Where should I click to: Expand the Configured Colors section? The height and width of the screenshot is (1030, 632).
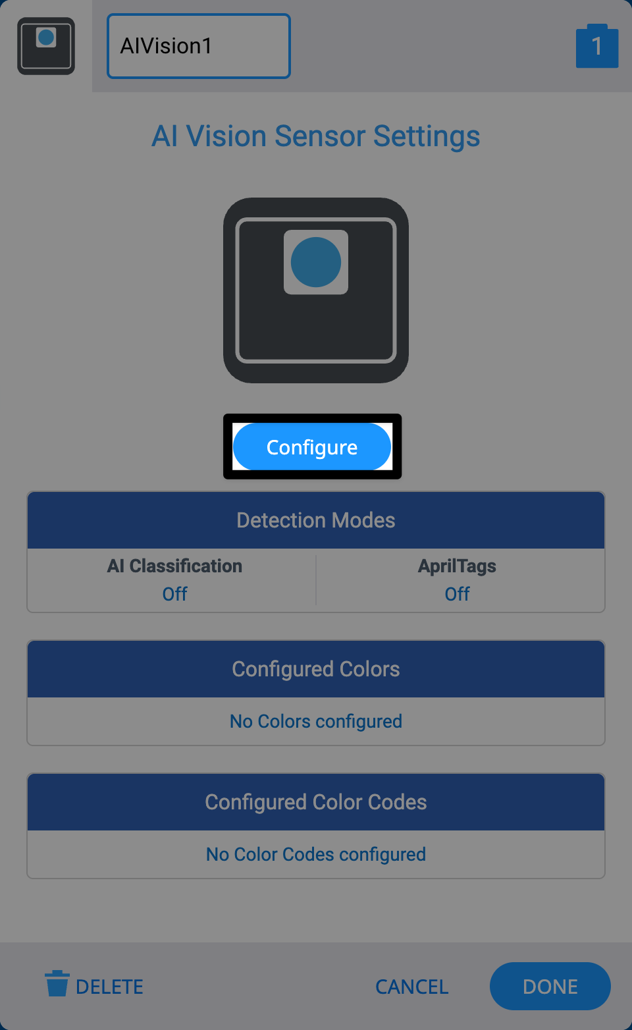coord(316,668)
